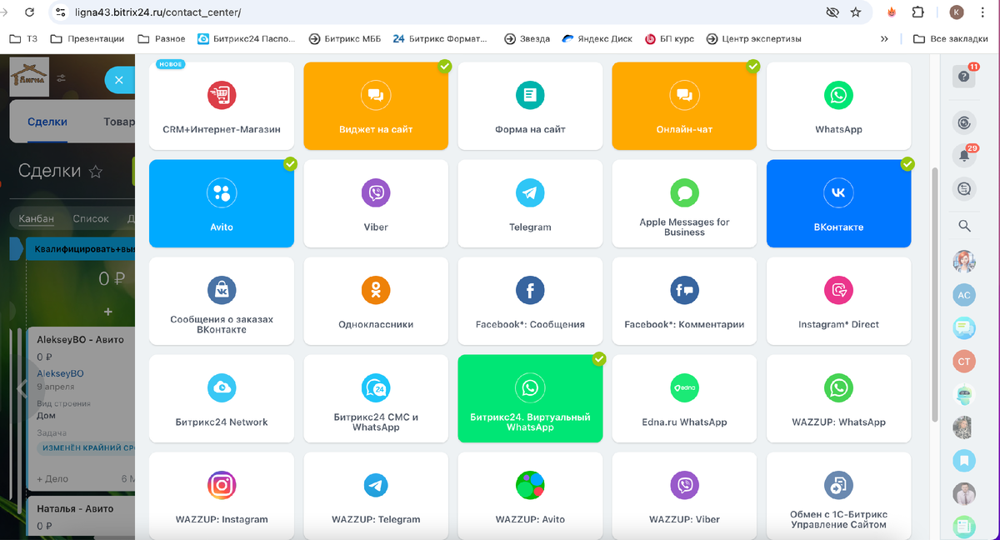Open the CT avatar in right sidebar
This screenshot has height=540, width=1000.
click(x=964, y=361)
